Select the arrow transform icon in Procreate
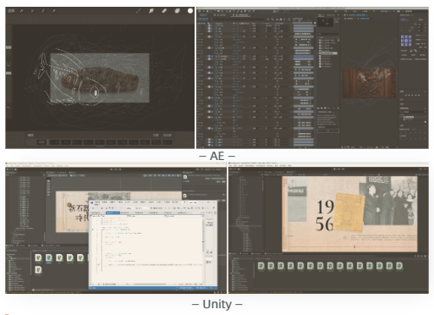This screenshot has height=315, width=434. pyautogui.click(x=53, y=11)
